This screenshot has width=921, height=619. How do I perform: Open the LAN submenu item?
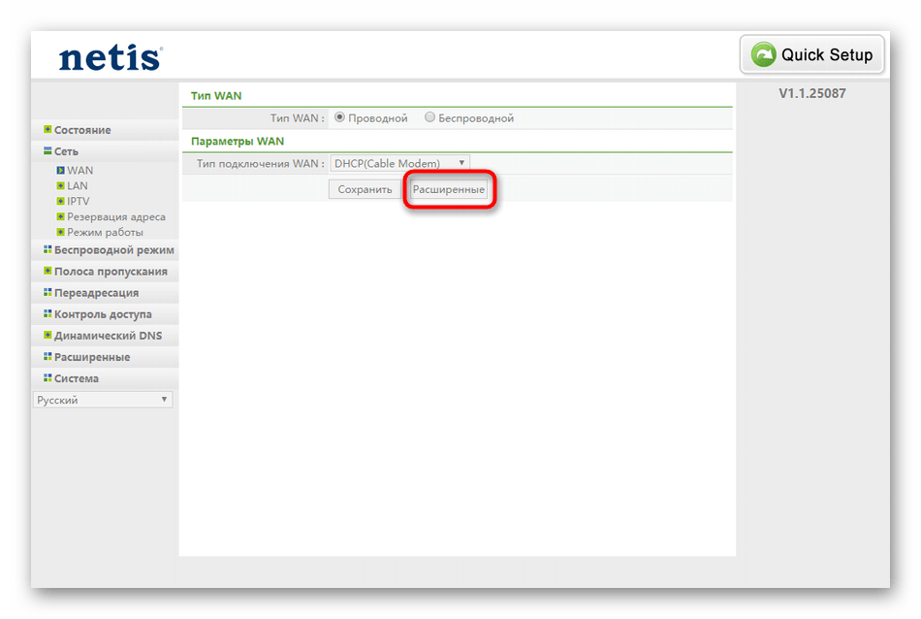78,185
